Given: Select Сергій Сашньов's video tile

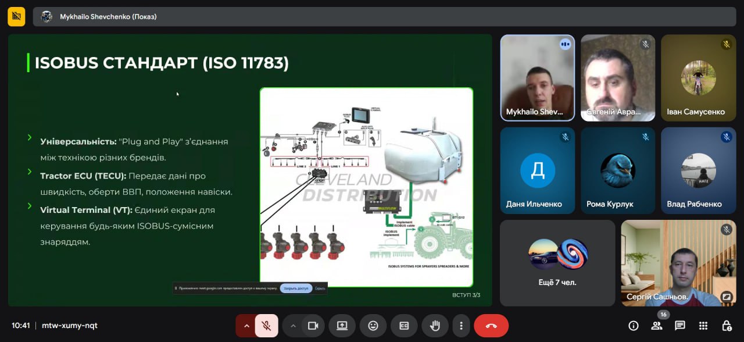Looking at the screenshot, I should (x=678, y=263).
